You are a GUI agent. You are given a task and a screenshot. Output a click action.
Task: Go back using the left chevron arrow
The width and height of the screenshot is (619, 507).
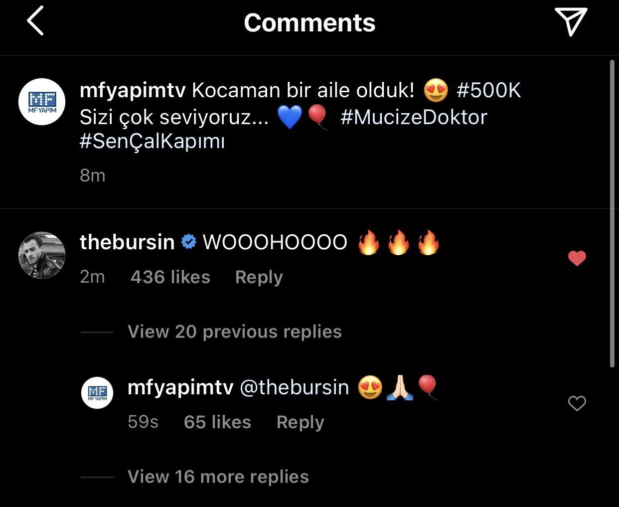(35, 21)
